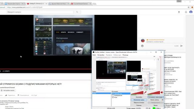Click the YouTube search magnifier icon
Viewport: 194px width, 109px height.
pyautogui.click(x=77, y=12)
